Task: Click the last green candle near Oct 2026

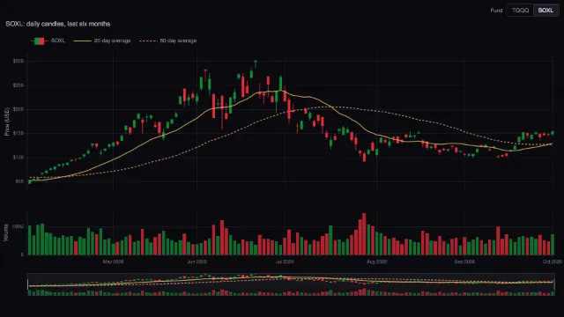Action: click(553, 133)
